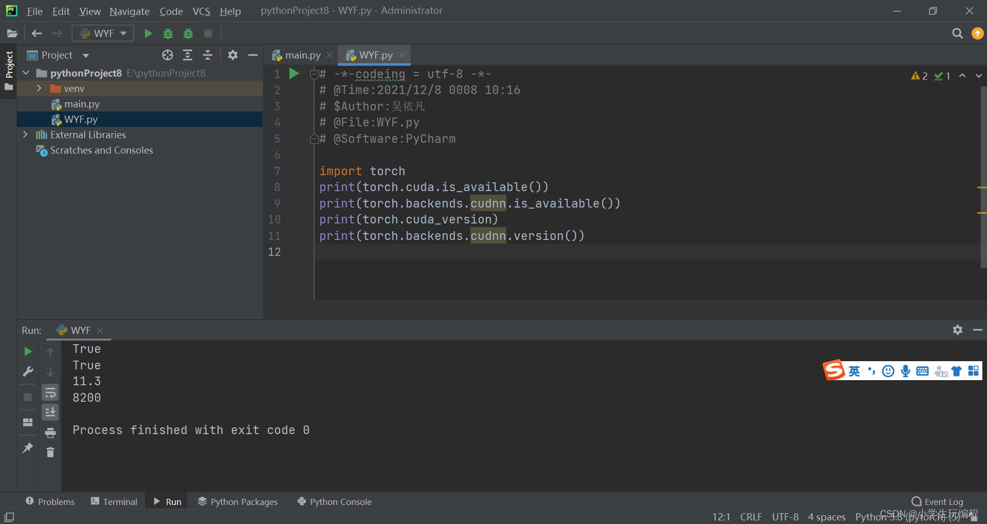Expand the venv folder
Screen dimensions: 987x524
[x=39, y=88]
